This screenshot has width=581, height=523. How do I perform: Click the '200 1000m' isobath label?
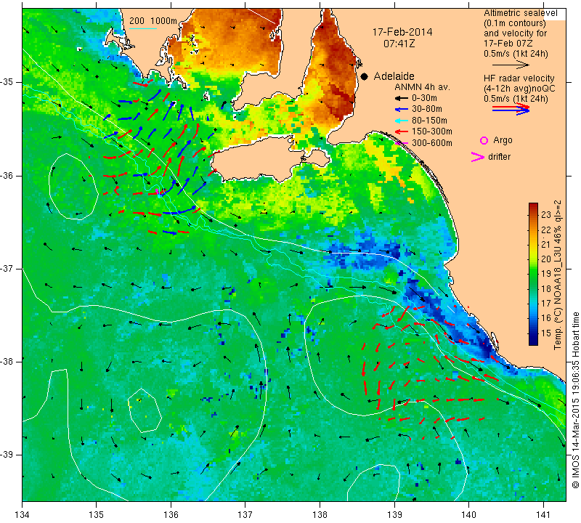click(x=153, y=21)
